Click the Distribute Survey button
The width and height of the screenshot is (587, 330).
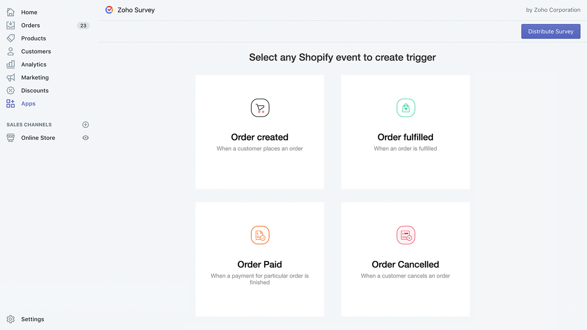[550, 31]
